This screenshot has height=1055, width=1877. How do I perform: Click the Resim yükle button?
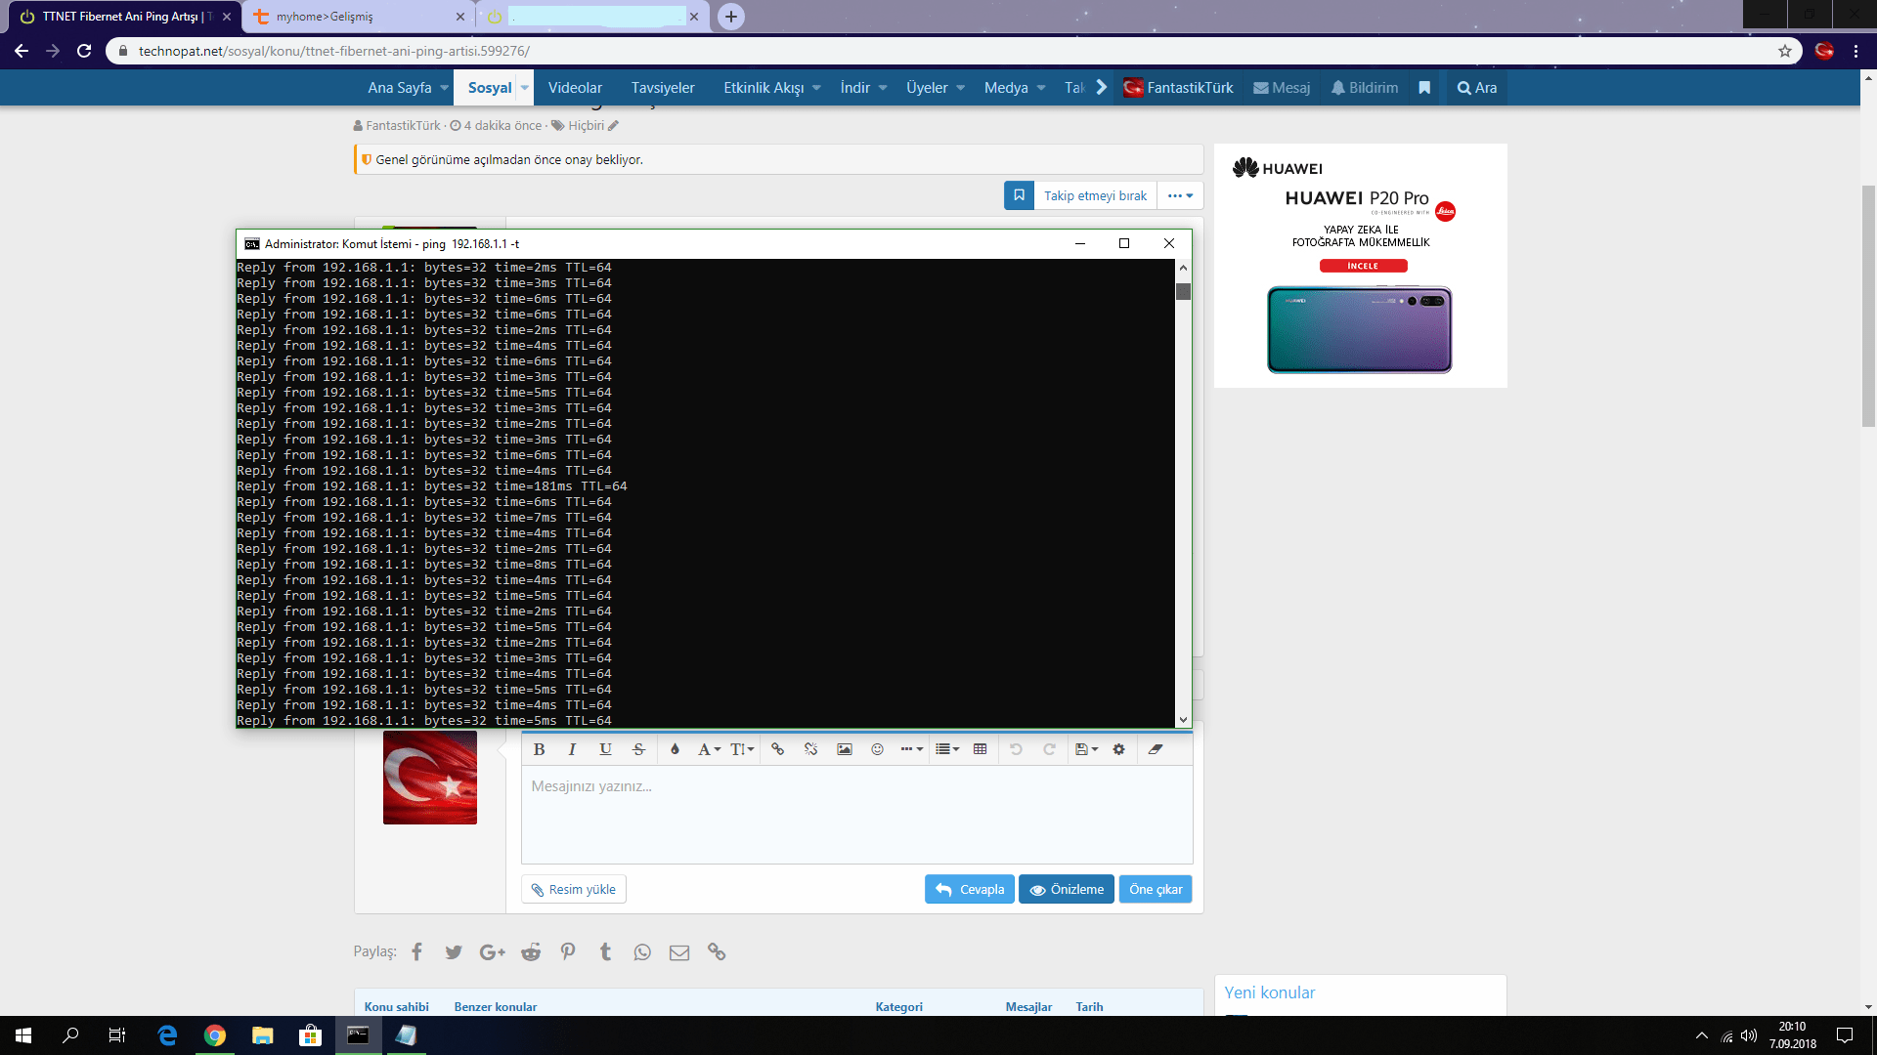[x=574, y=889]
